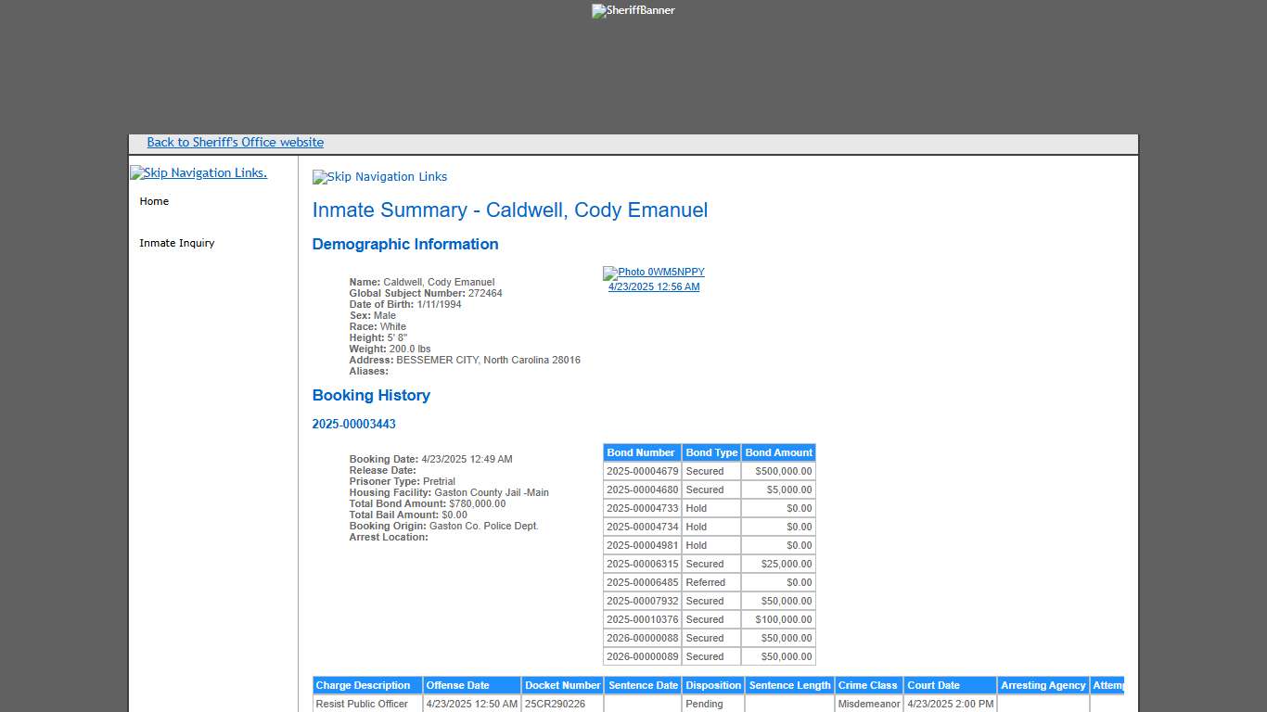The width and height of the screenshot is (1267, 712).
Task: Sort by Bond Type column header
Action: click(711, 453)
